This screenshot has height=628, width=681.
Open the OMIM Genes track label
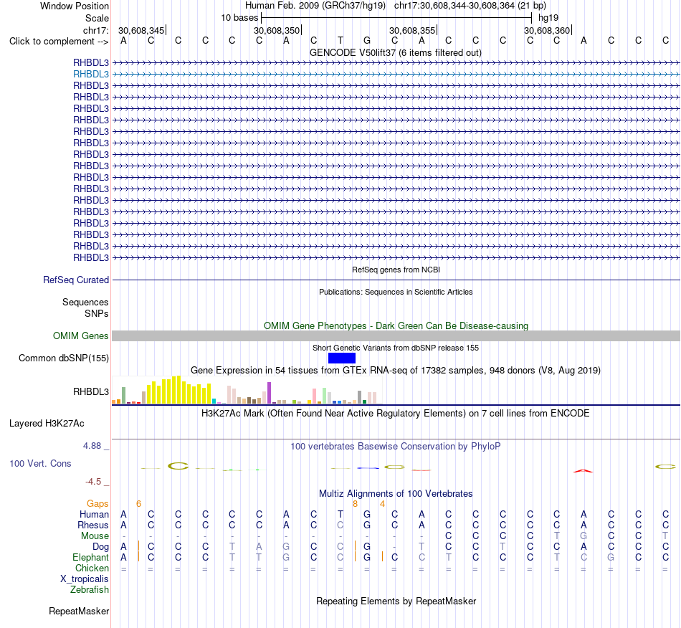click(x=80, y=336)
